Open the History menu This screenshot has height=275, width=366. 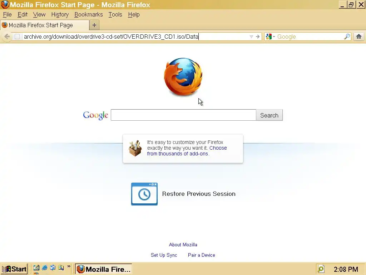60,14
